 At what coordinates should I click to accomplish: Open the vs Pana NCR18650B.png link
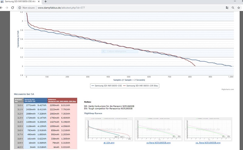tap(158, 143)
